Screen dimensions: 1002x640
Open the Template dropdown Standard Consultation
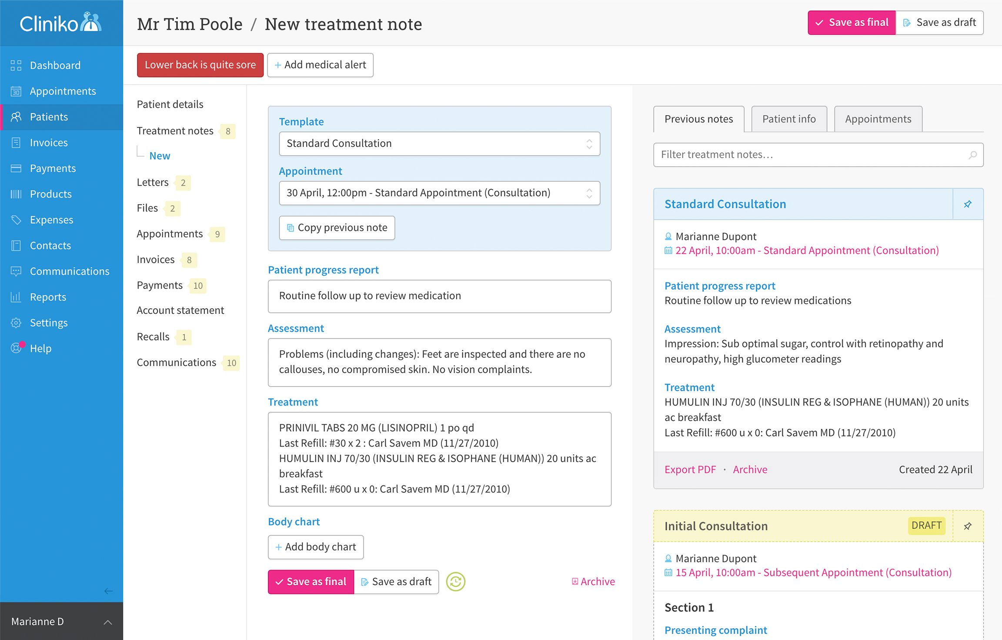coord(439,143)
